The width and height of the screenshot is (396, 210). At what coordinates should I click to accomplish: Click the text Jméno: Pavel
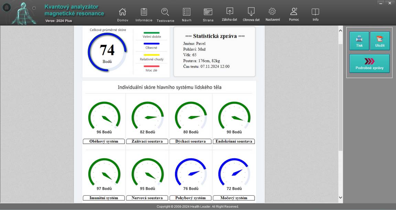pos(194,44)
